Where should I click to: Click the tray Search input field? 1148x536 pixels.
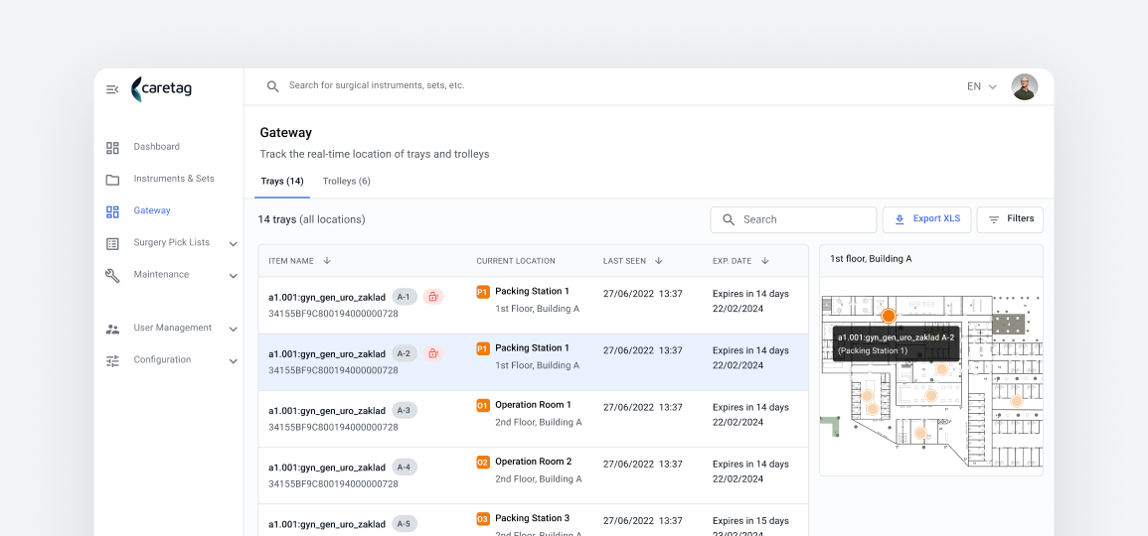pos(793,219)
